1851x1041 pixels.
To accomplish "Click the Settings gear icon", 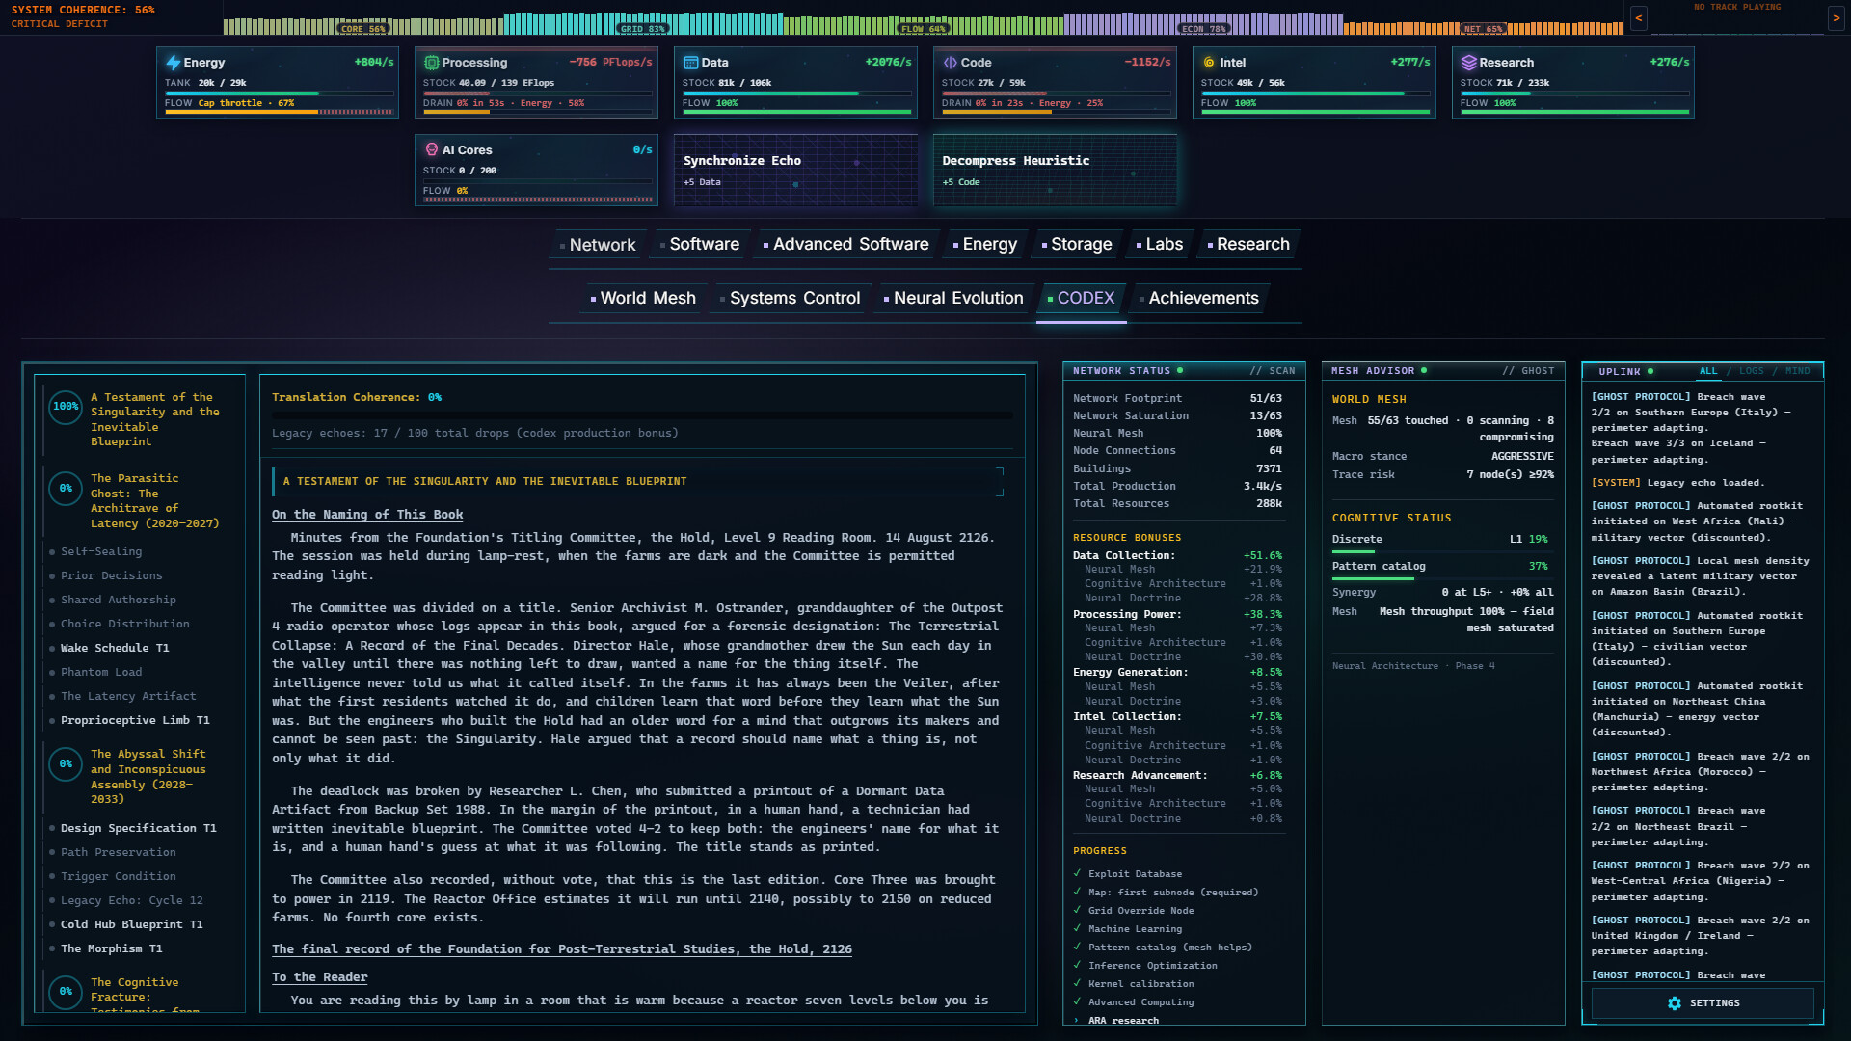I will [x=1675, y=1003].
